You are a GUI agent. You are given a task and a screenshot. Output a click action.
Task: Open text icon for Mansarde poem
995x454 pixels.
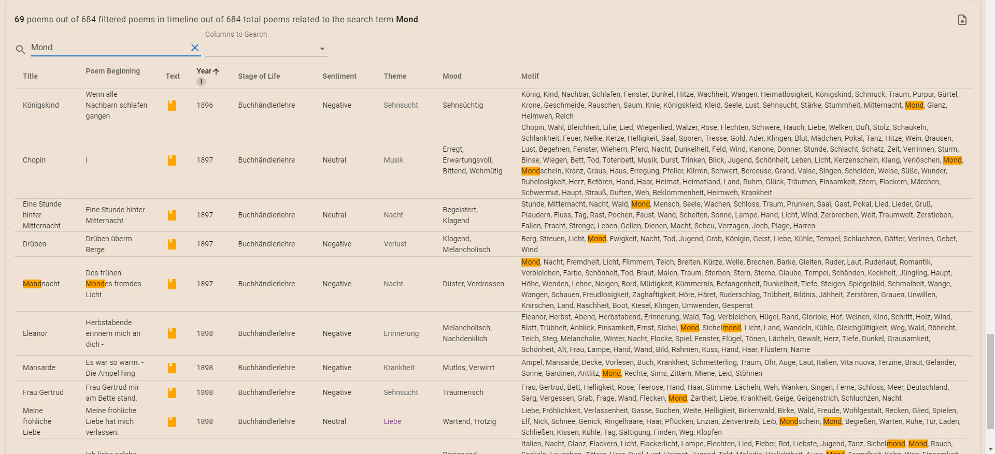(x=172, y=368)
